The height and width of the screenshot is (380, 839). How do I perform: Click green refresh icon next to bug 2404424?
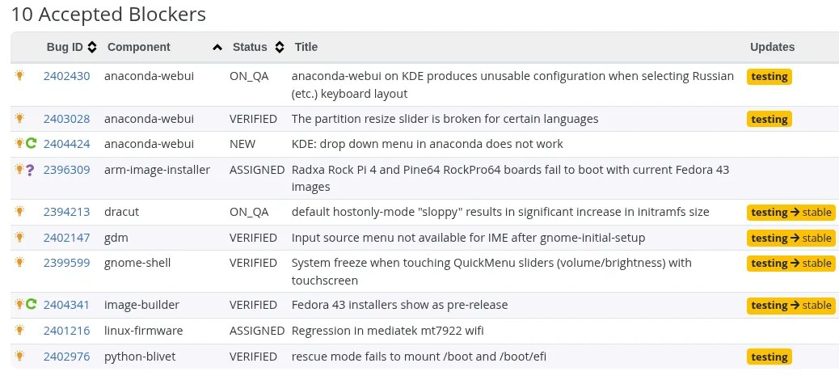point(32,144)
